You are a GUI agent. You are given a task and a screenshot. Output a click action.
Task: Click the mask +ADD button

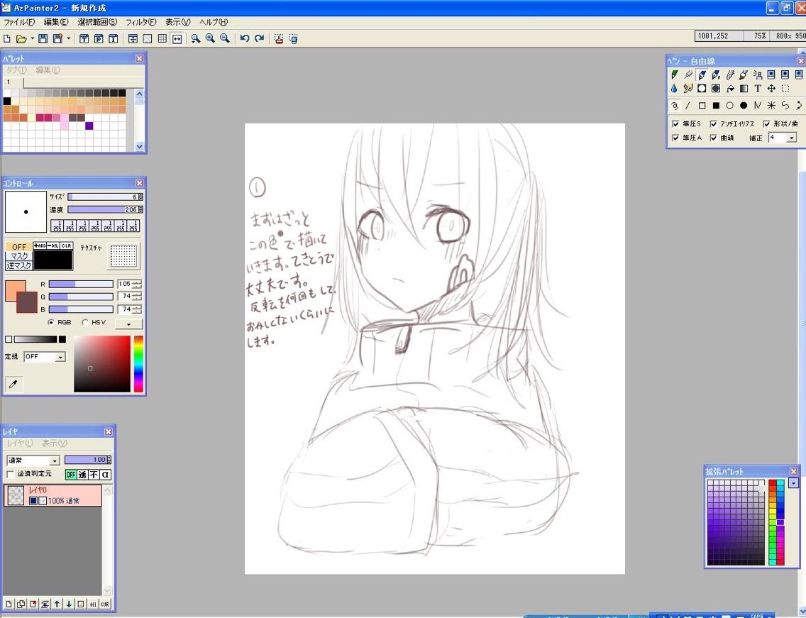pyautogui.click(x=40, y=245)
